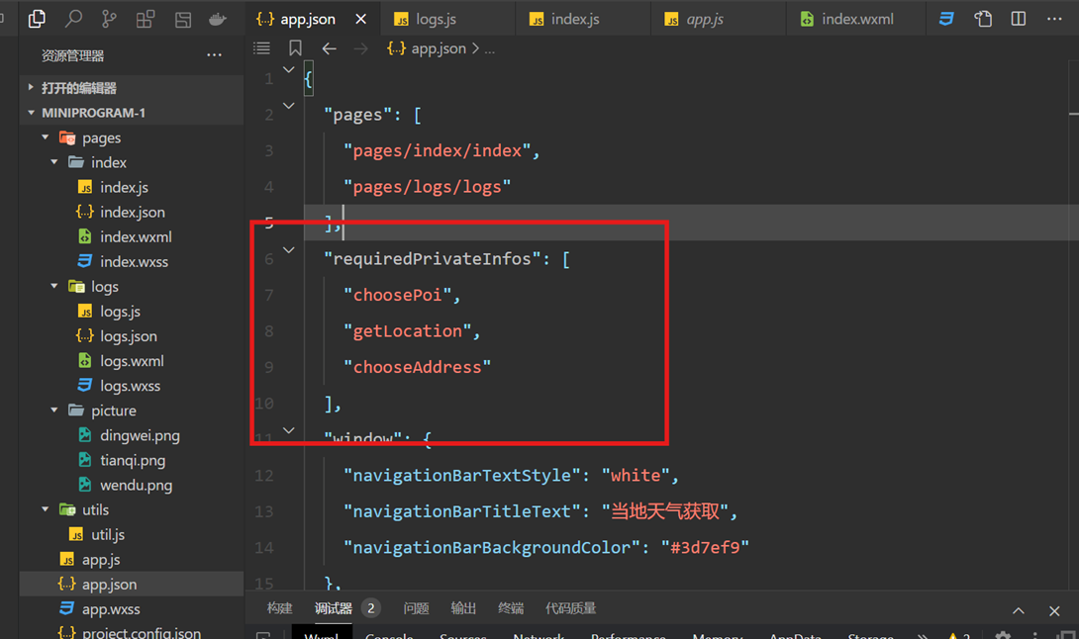Open logs.js in the file tree
This screenshot has width=1079, height=639.
pyautogui.click(x=120, y=311)
